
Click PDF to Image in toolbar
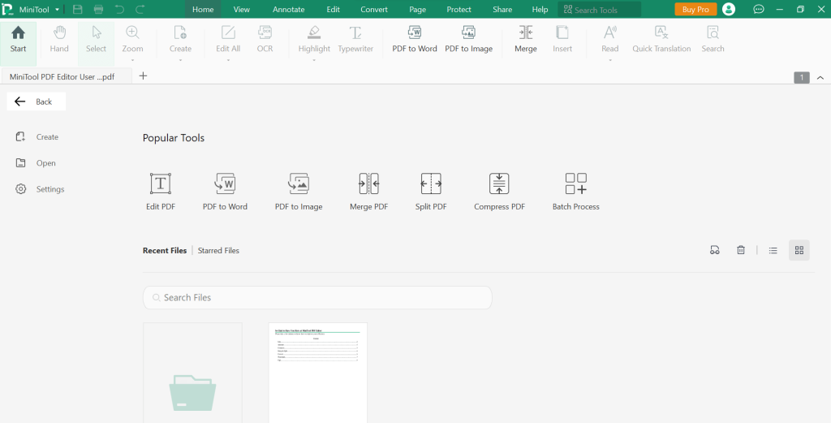click(468, 40)
